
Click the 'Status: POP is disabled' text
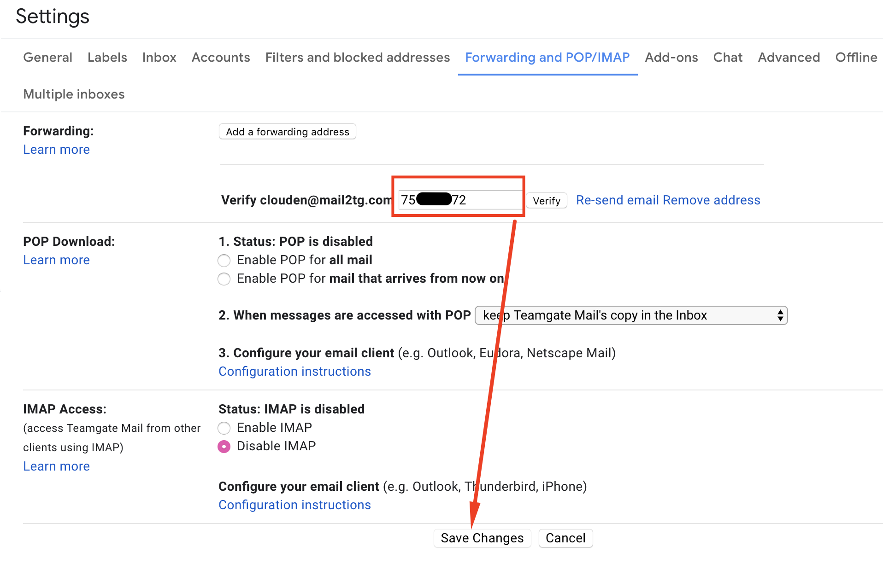[x=303, y=241]
